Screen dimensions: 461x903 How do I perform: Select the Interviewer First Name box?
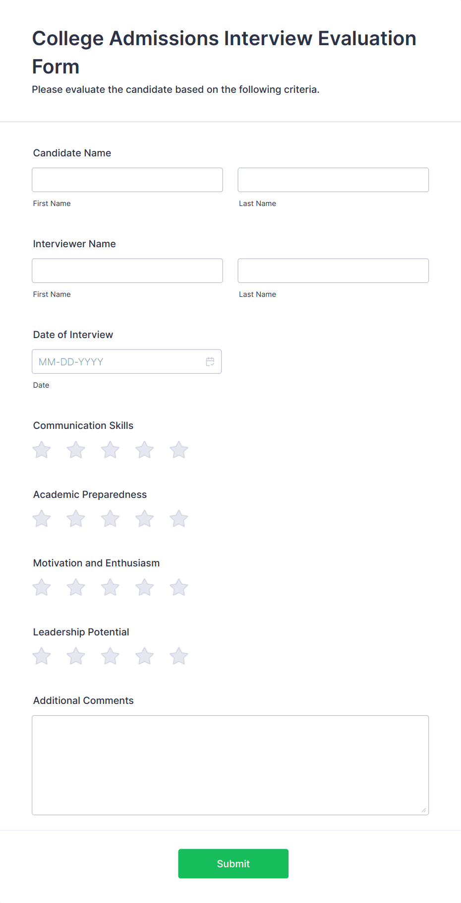point(127,271)
